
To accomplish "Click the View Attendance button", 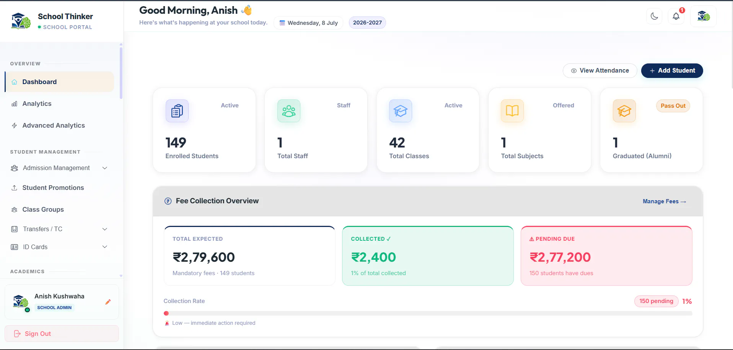I will [x=600, y=71].
